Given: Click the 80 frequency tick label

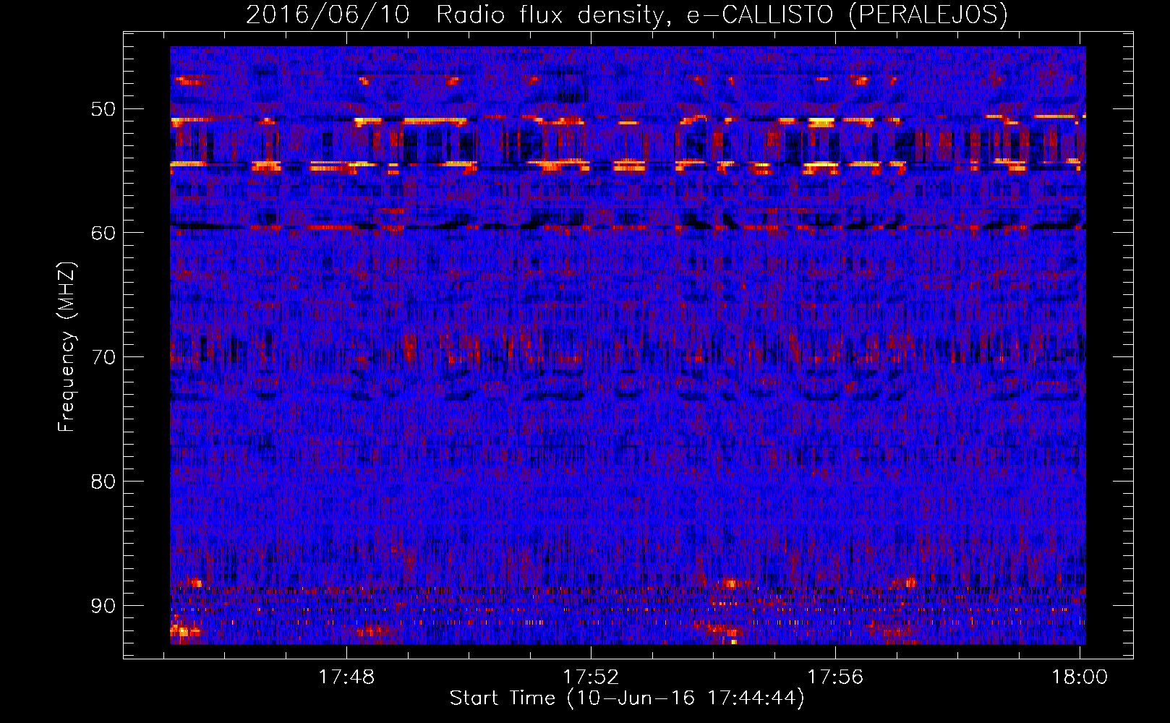Looking at the screenshot, I should (103, 482).
